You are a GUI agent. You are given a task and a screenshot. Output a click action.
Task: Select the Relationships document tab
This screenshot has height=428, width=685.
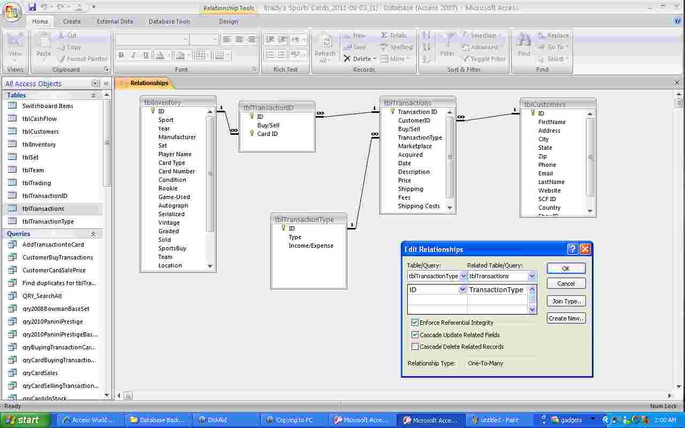pos(146,83)
